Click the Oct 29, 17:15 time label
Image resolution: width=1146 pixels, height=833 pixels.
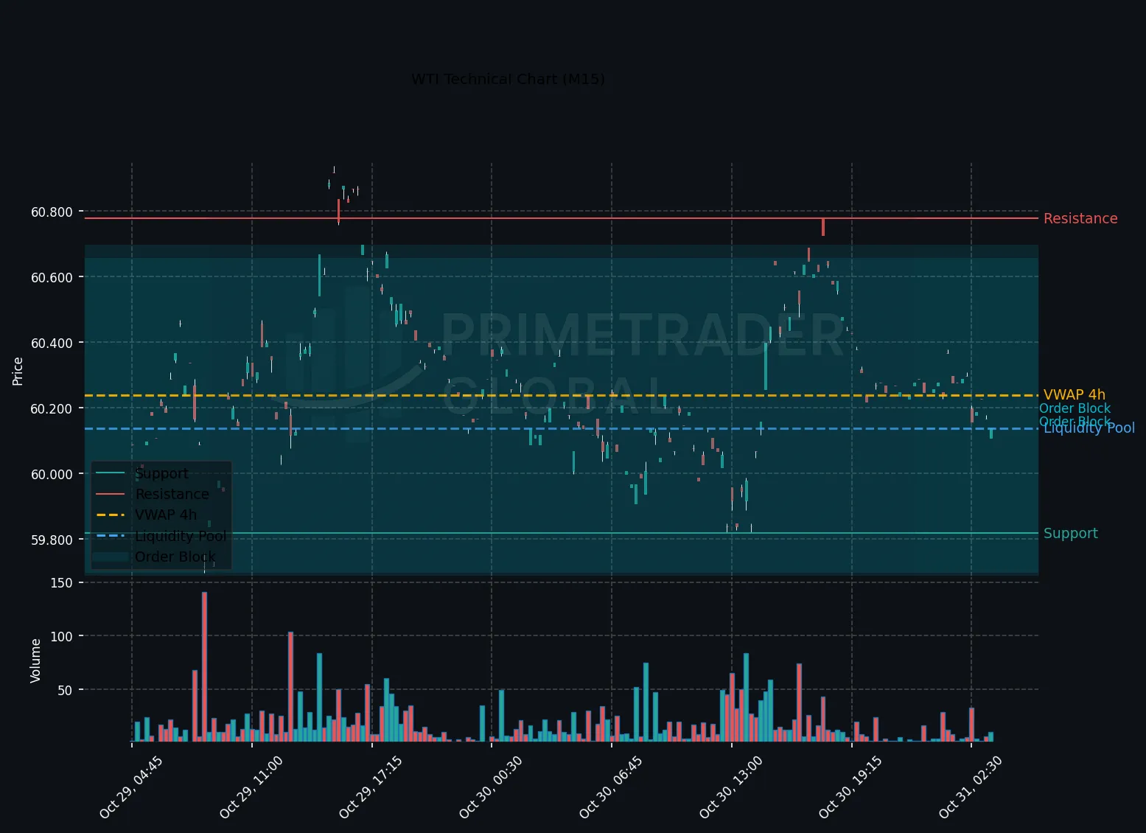click(370, 787)
